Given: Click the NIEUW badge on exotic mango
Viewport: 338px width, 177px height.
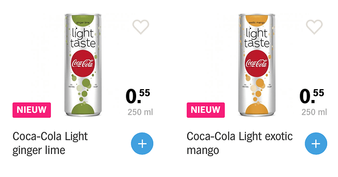Looking at the screenshot, I should pos(206,110).
